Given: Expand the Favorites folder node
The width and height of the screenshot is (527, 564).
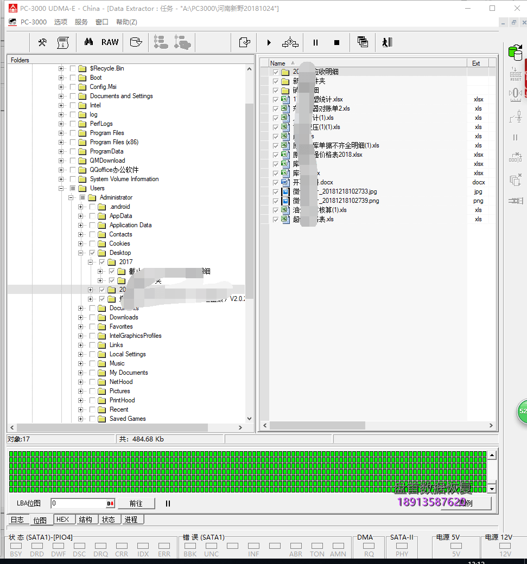Looking at the screenshot, I should [x=81, y=326].
